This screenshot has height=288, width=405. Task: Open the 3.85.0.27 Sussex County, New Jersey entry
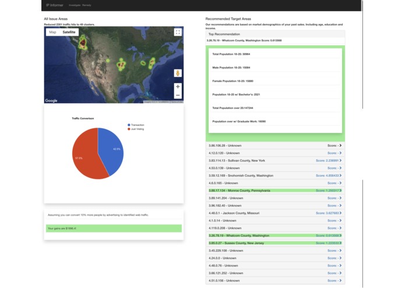click(x=275, y=243)
